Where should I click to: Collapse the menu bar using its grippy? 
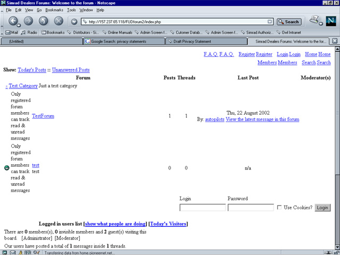[x=2, y=10]
